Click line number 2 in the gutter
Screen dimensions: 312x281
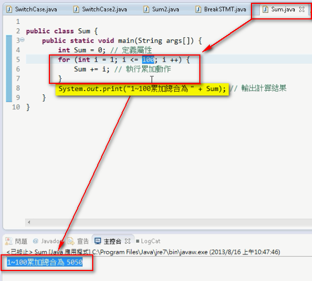coord(18,31)
